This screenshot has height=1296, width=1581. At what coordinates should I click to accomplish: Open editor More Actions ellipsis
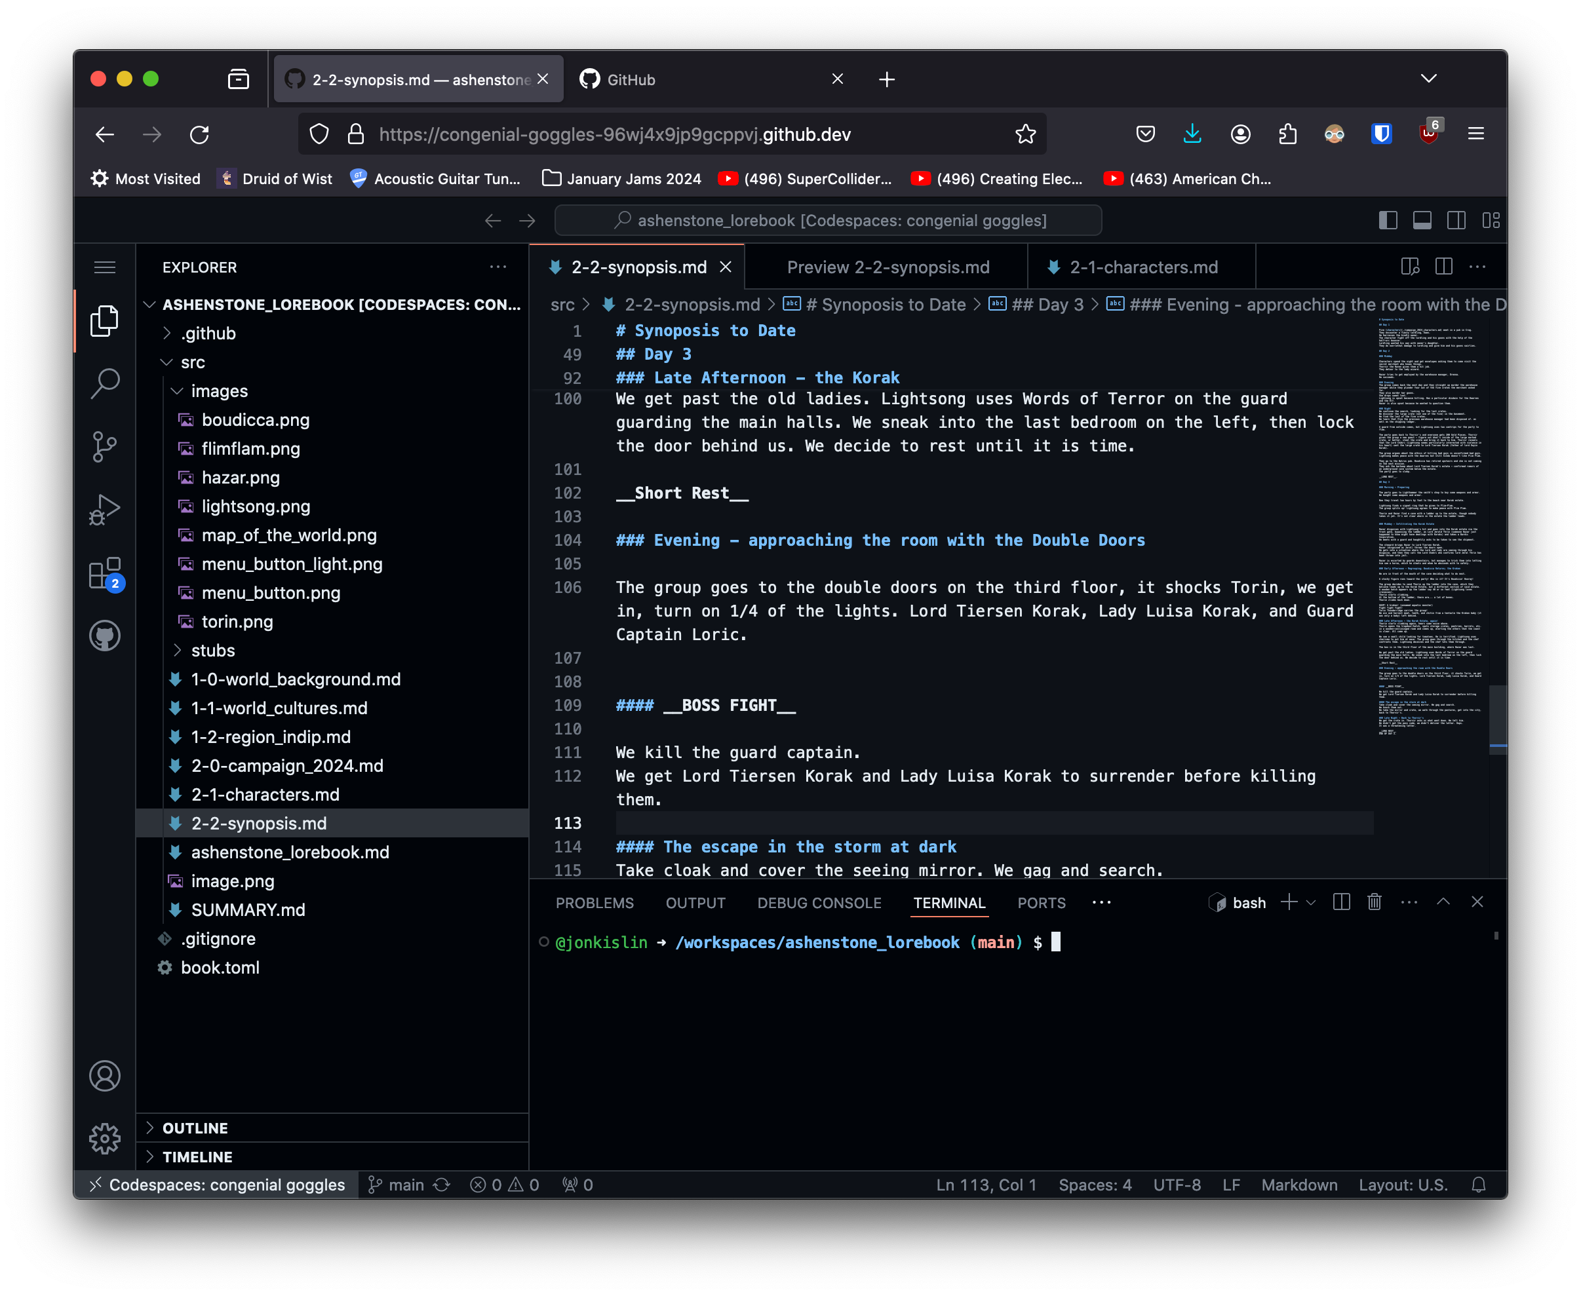click(x=1477, y=267)
